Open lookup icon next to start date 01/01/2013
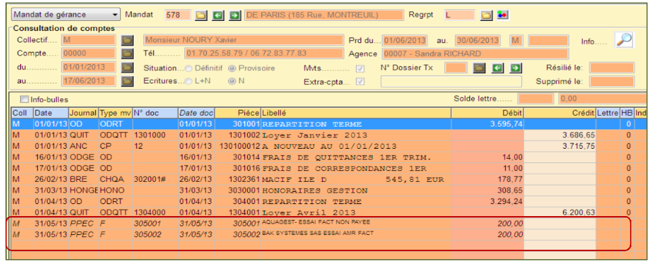This screenshot has width=659, height=274. point(126,67)
